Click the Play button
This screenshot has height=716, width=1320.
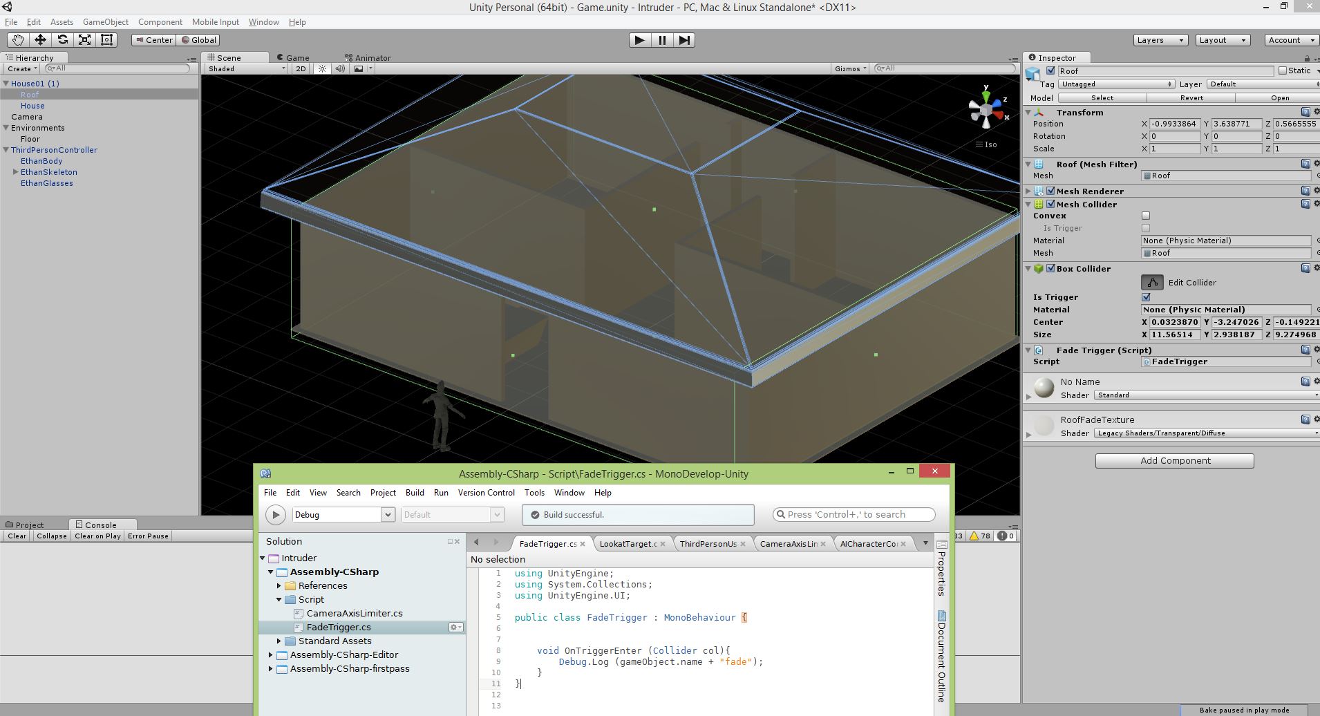[639, 40]
